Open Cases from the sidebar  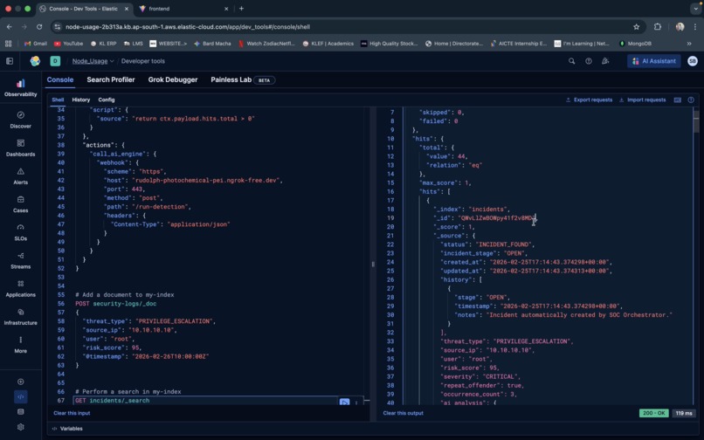(20, 204)
